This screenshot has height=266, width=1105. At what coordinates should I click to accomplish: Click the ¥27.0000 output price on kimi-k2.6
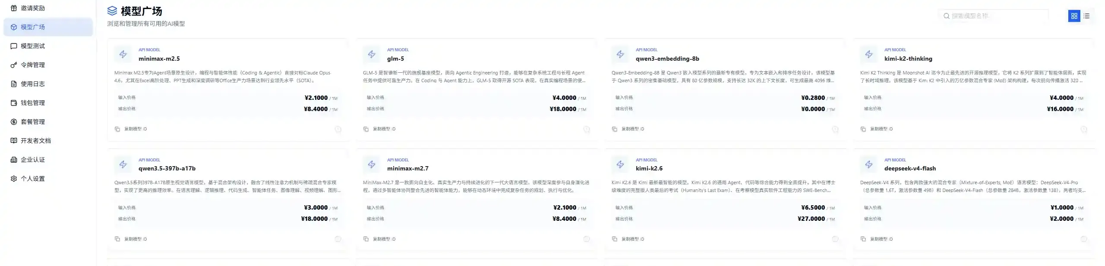[x=811, y=219]
